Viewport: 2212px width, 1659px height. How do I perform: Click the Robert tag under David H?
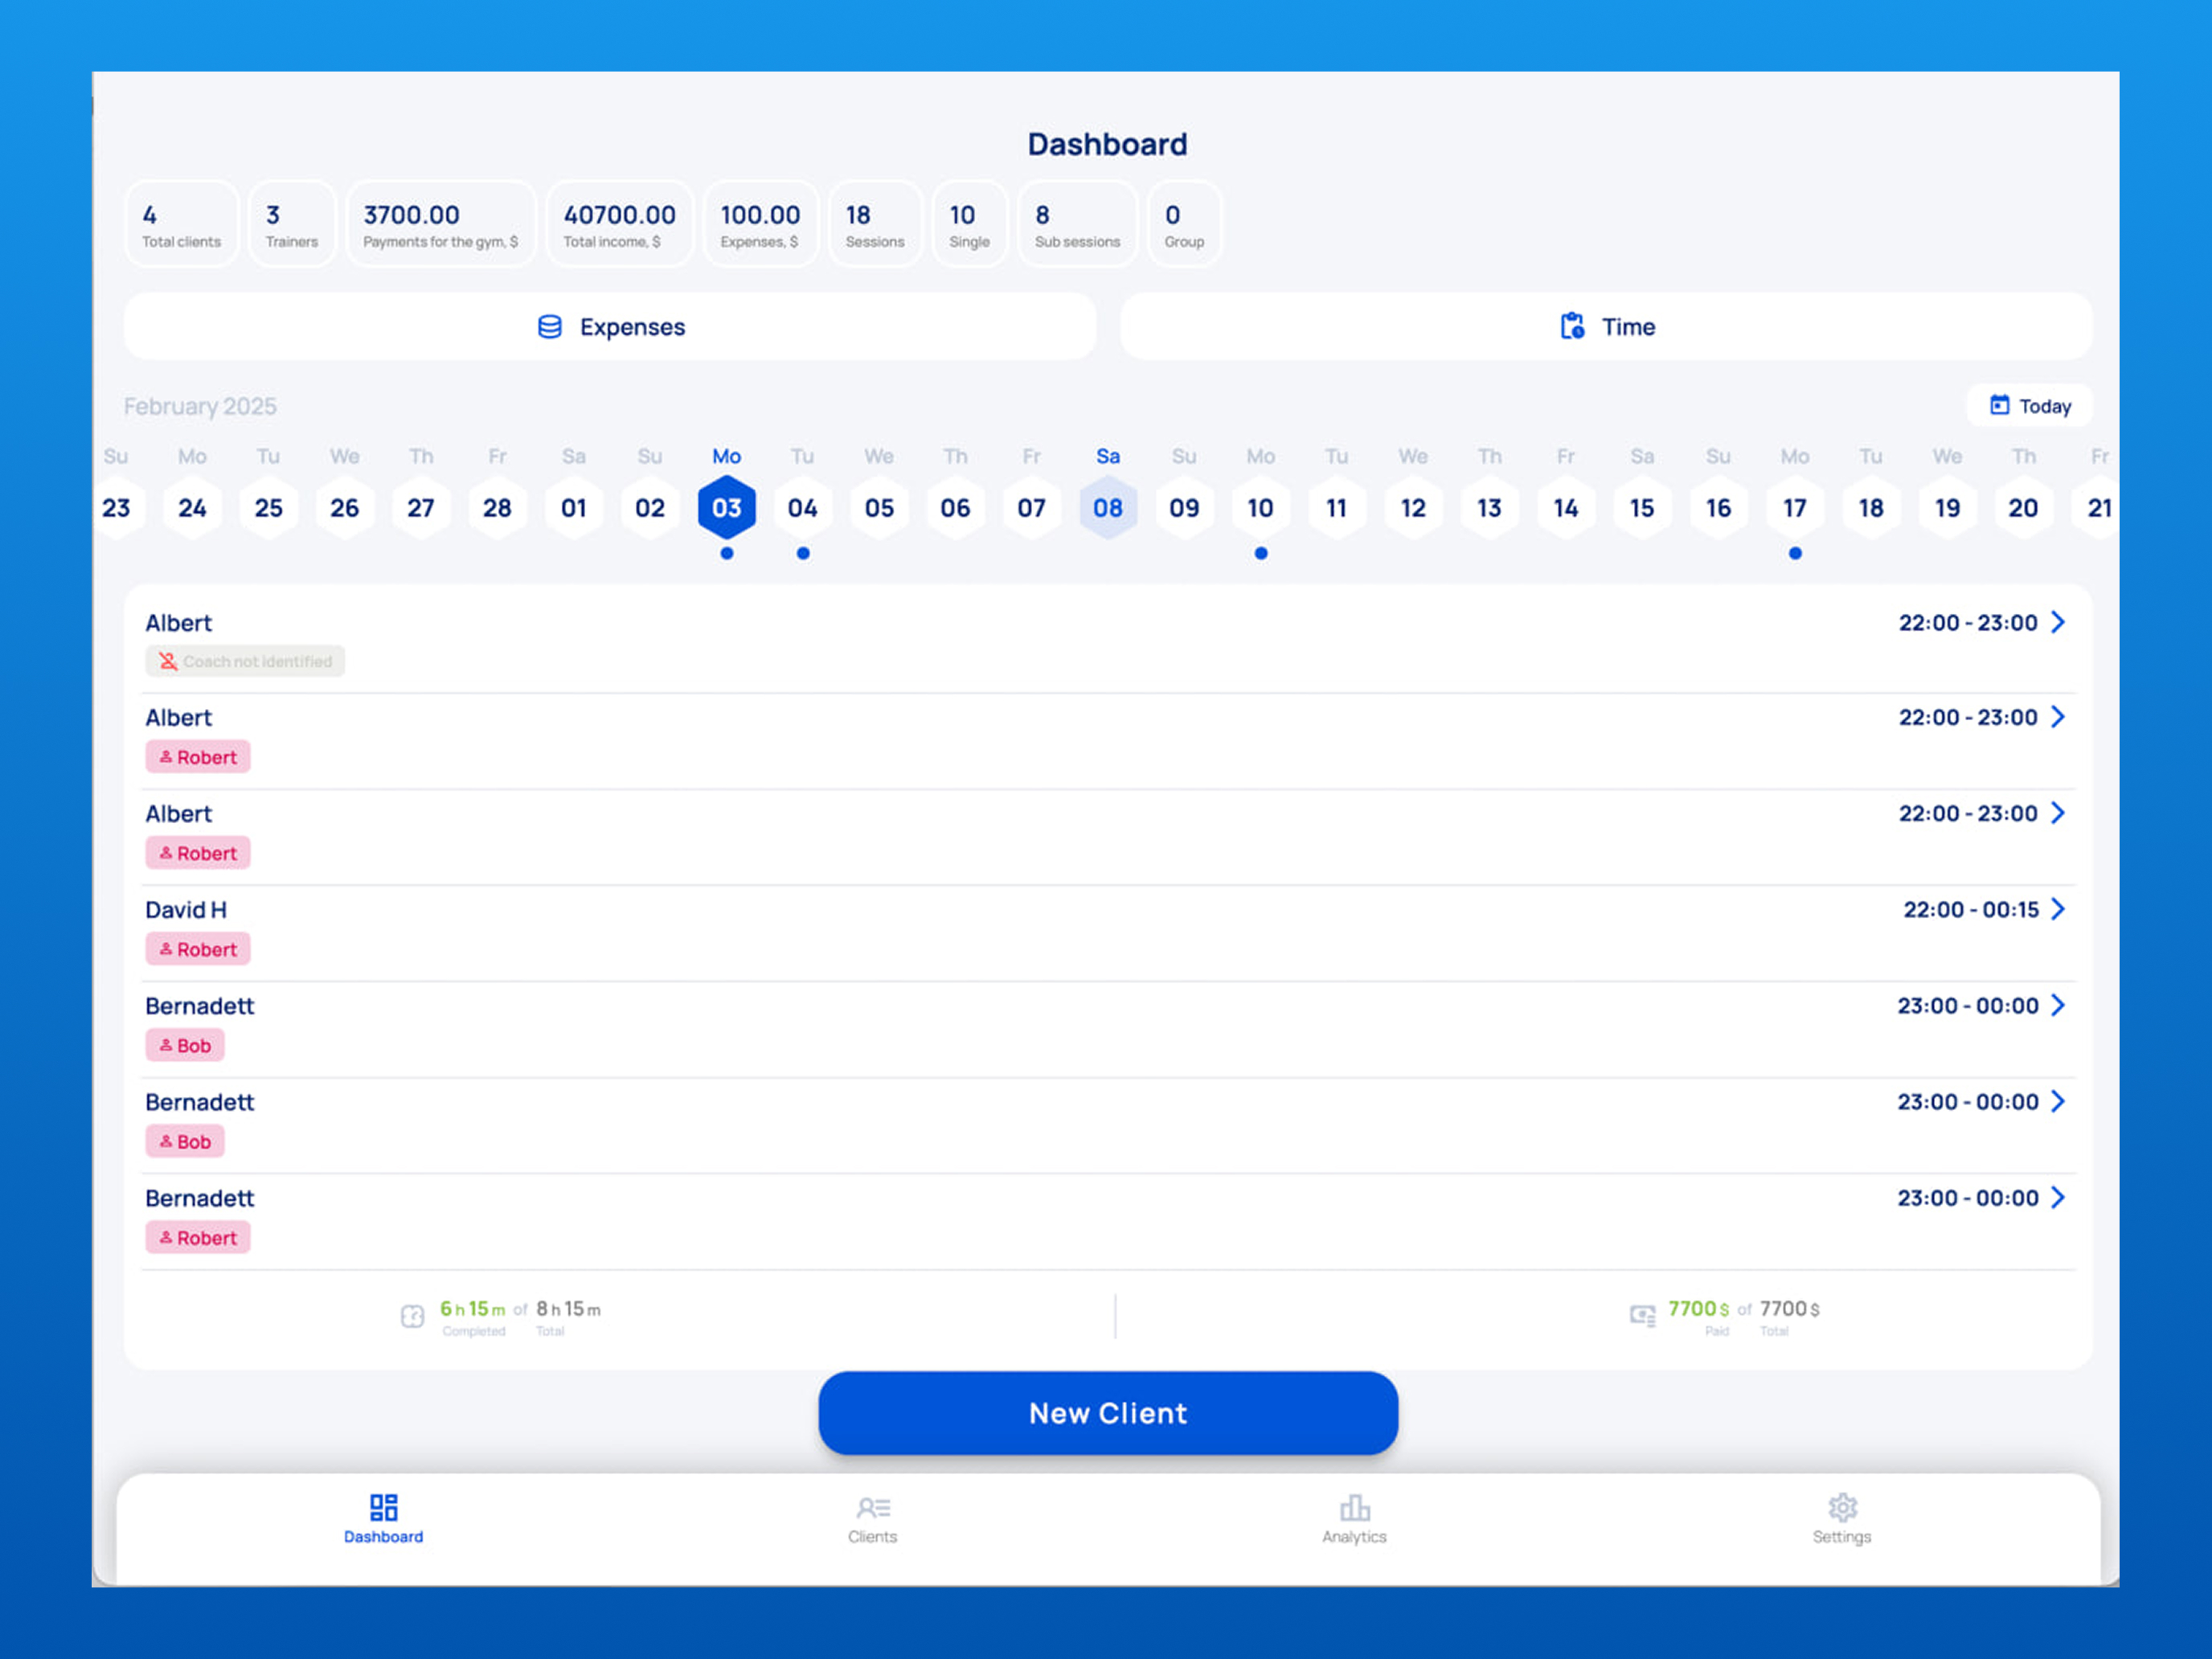(x=198, y=949)
